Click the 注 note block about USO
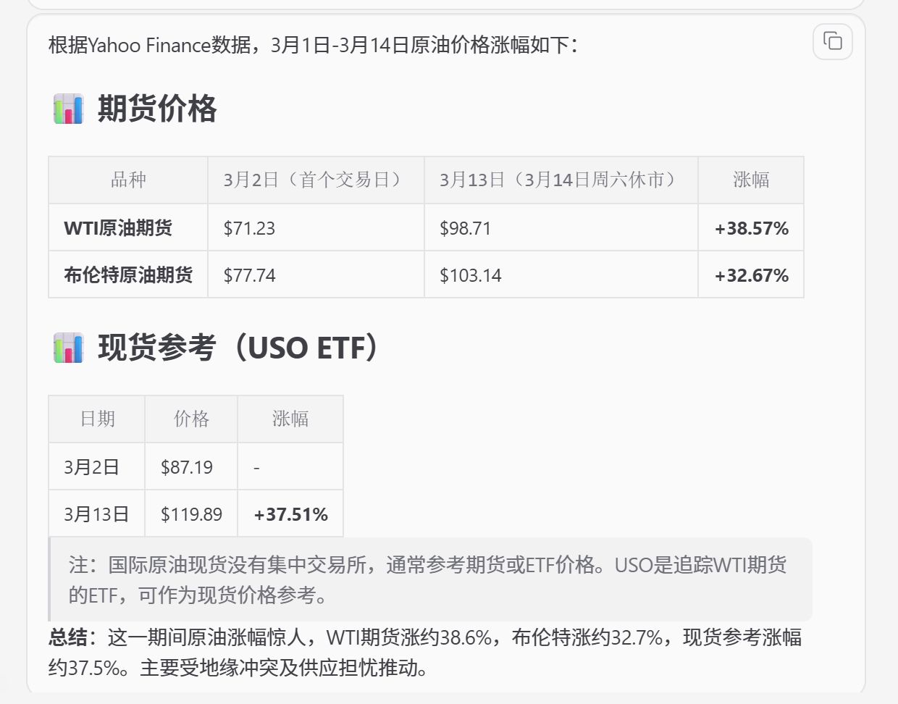898x704 pixels. pyautogui.click(x=427, y=579)
